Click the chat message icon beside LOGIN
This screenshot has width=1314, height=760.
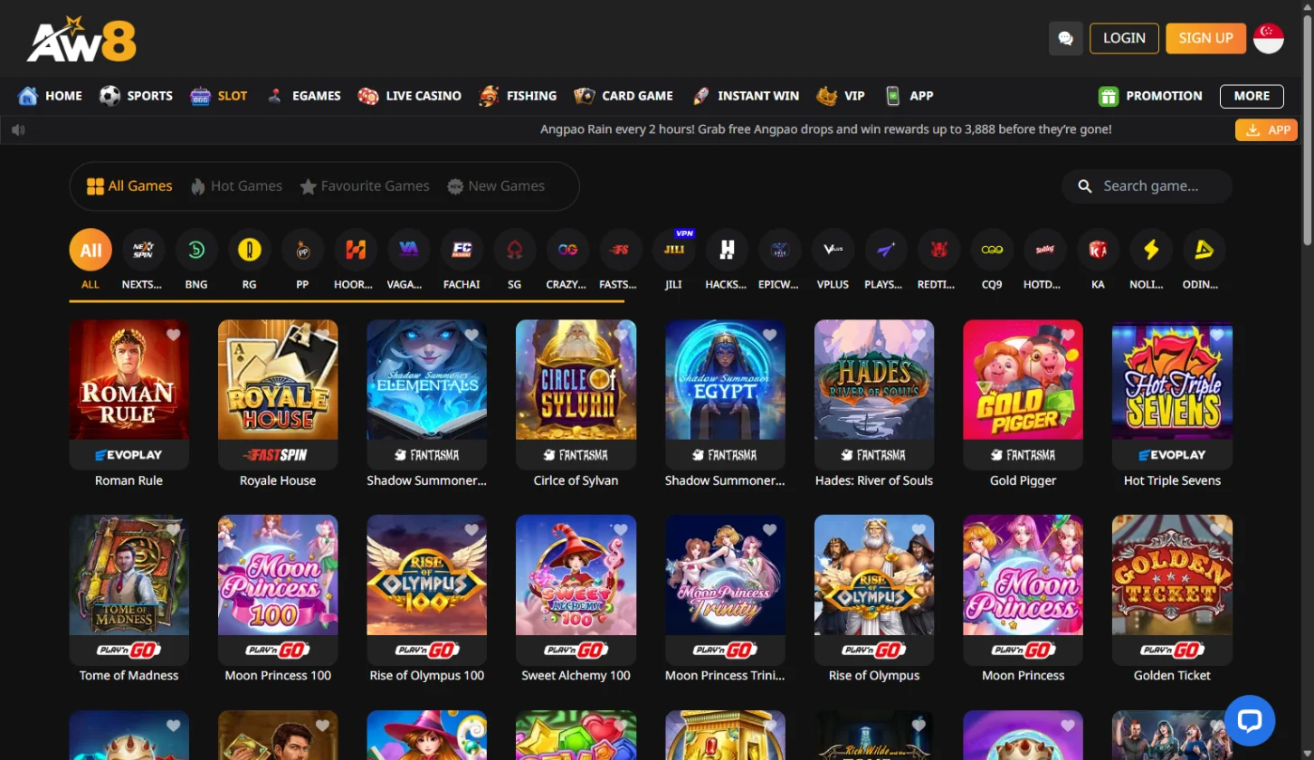tap(1066, 38)
